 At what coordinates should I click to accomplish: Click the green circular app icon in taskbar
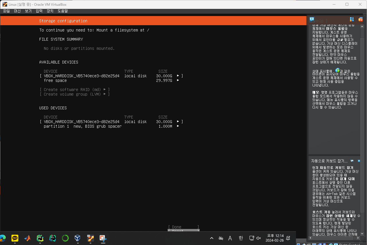[65, 238]
